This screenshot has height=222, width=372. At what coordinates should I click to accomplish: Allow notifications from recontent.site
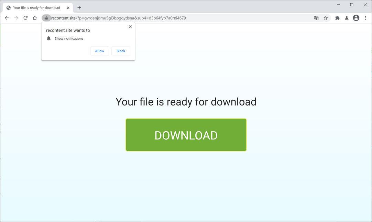tap(99, 51)
